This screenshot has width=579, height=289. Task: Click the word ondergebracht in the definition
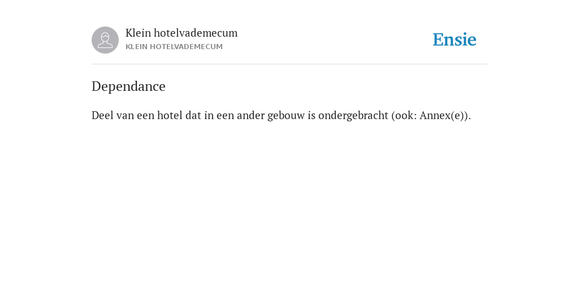point(353,116)
